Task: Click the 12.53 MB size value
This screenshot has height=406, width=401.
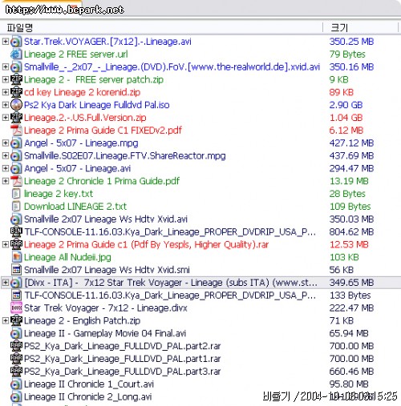Action: point(349,244)
